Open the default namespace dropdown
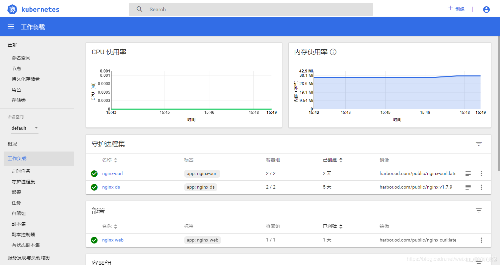 point(25,128)
